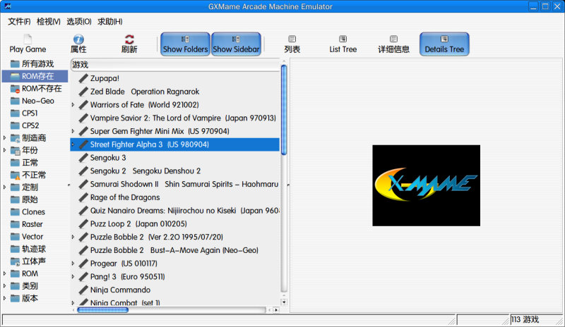Click the horizontal scrollbar right arrow
Viewport: 565px width, 327px height.
pyautogui.click(x=276, y=309)
